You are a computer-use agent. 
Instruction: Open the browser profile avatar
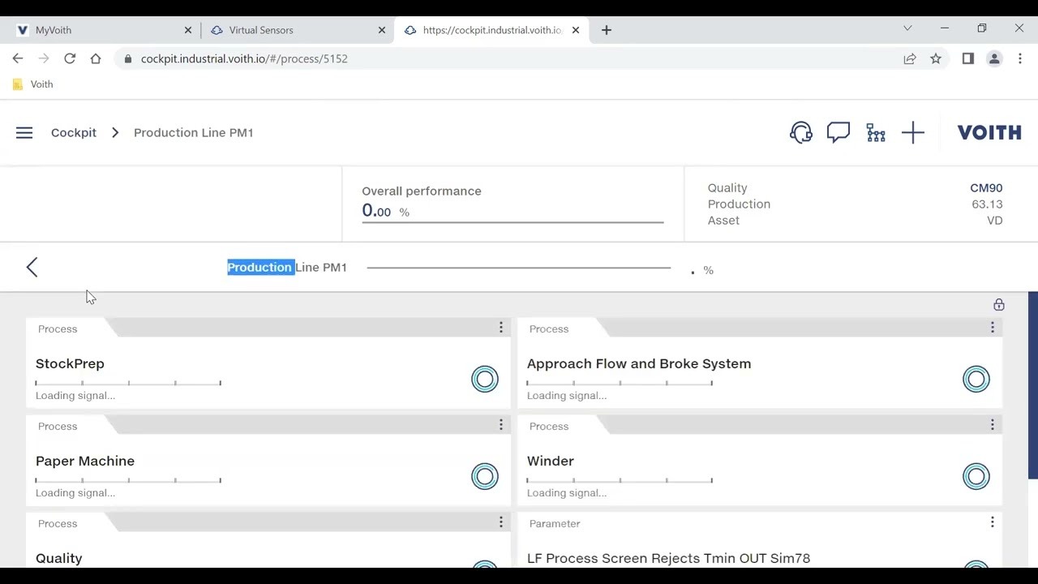pyautogui.click(x=994, y=58)
